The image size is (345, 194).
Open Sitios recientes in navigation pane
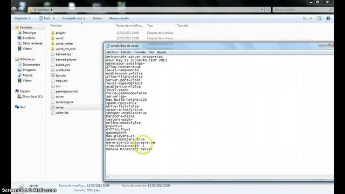(32, 43)
